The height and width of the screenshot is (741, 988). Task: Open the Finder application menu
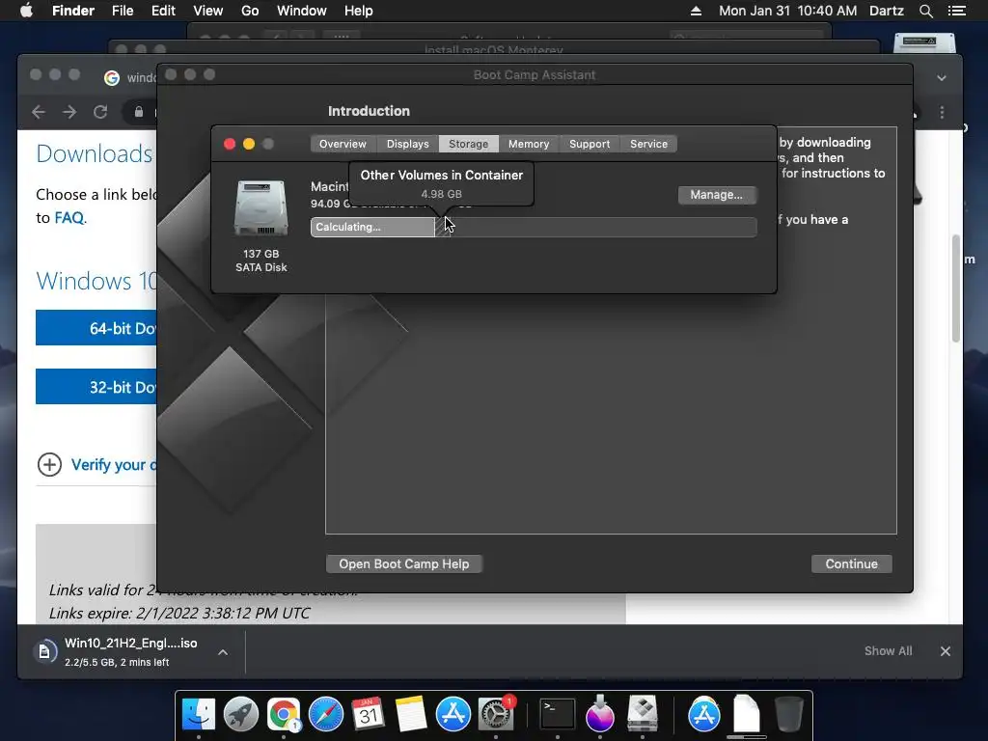[x=73, y=11]
